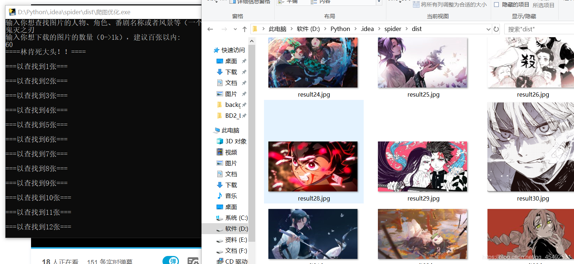Click the backc folder icon in Quick access

(x=219, y=105)
